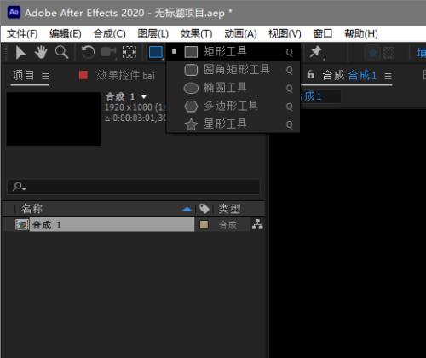426x358 pixels.
Task: Select the Zoom magnifier tool
Action: pyautogui.click(x=61, y=53)
